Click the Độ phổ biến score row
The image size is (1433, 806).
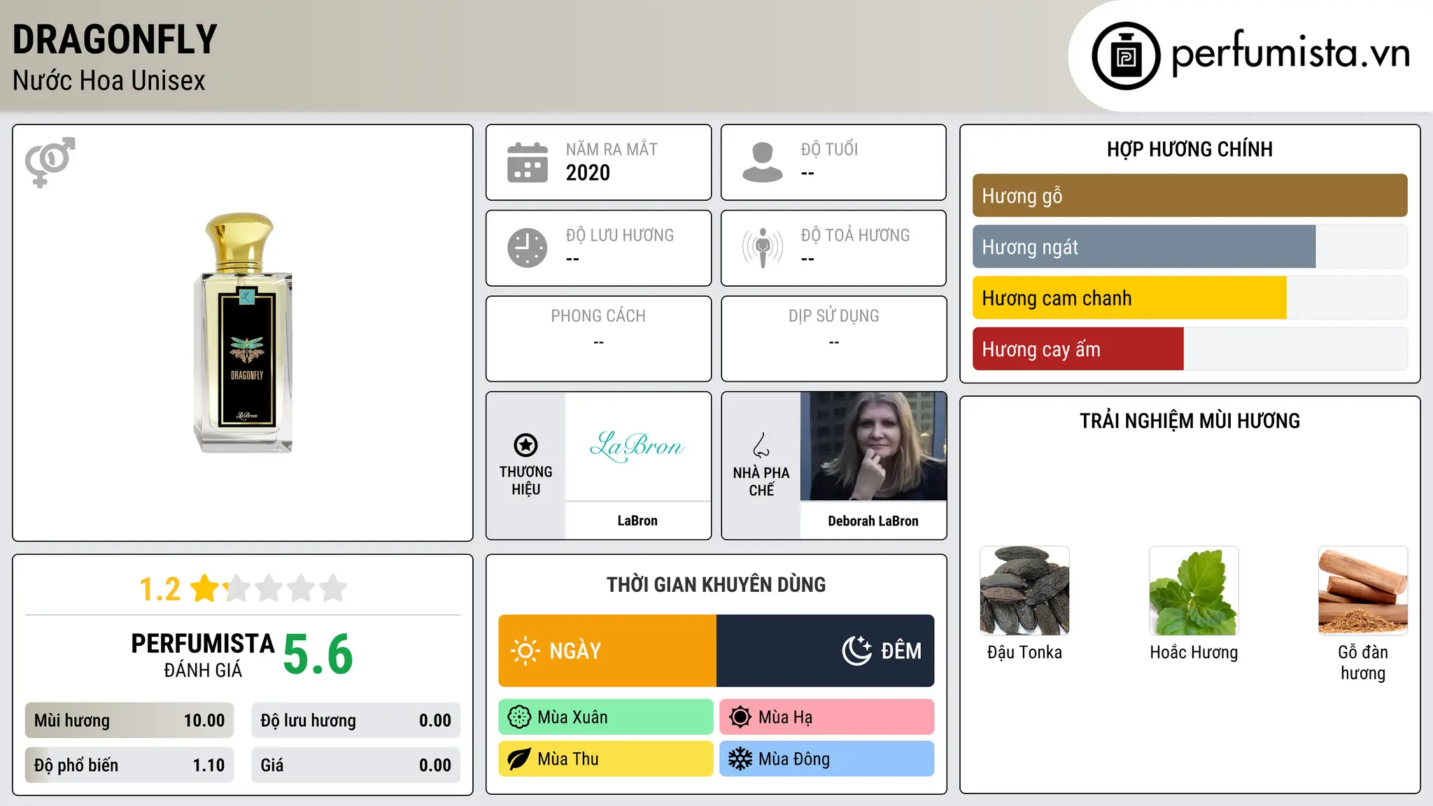click(129, 765)
